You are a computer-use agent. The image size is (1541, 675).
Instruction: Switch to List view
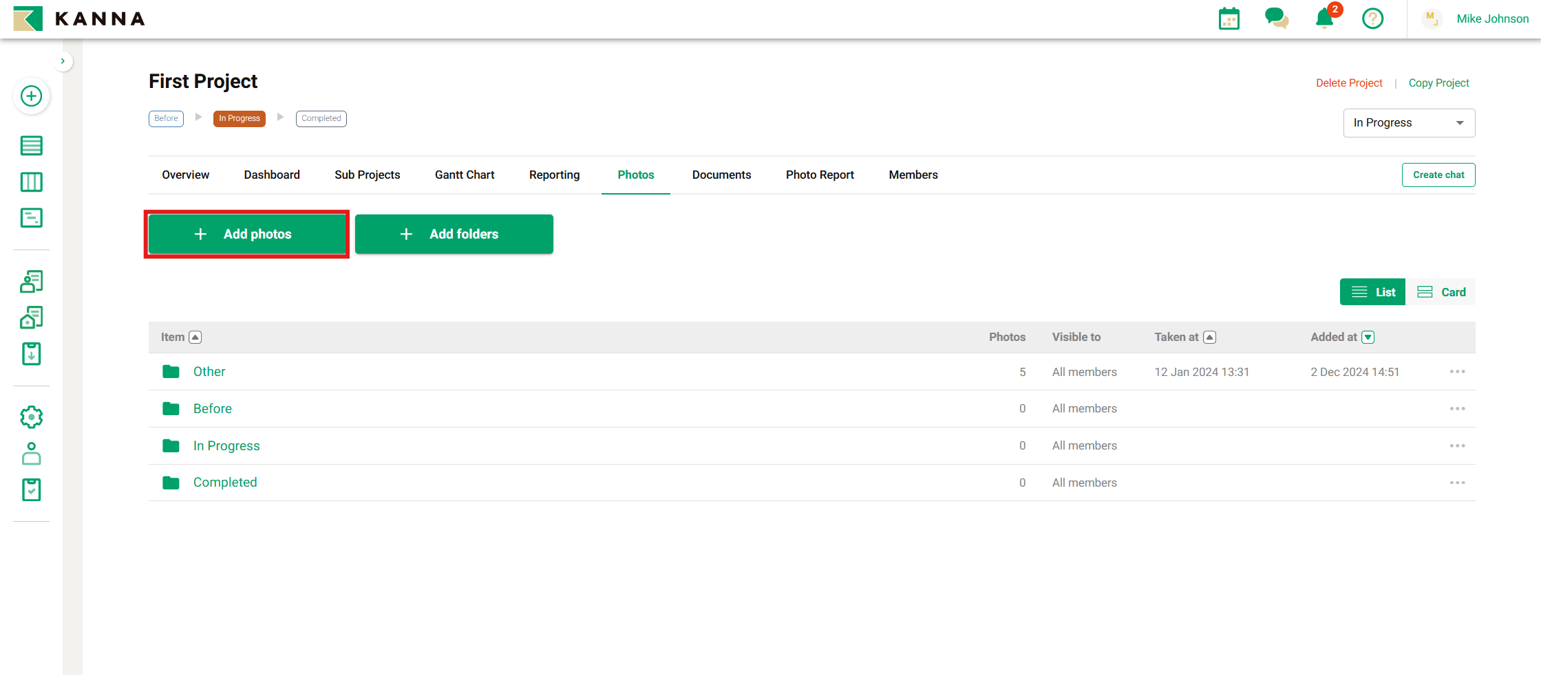[1372, 292]
